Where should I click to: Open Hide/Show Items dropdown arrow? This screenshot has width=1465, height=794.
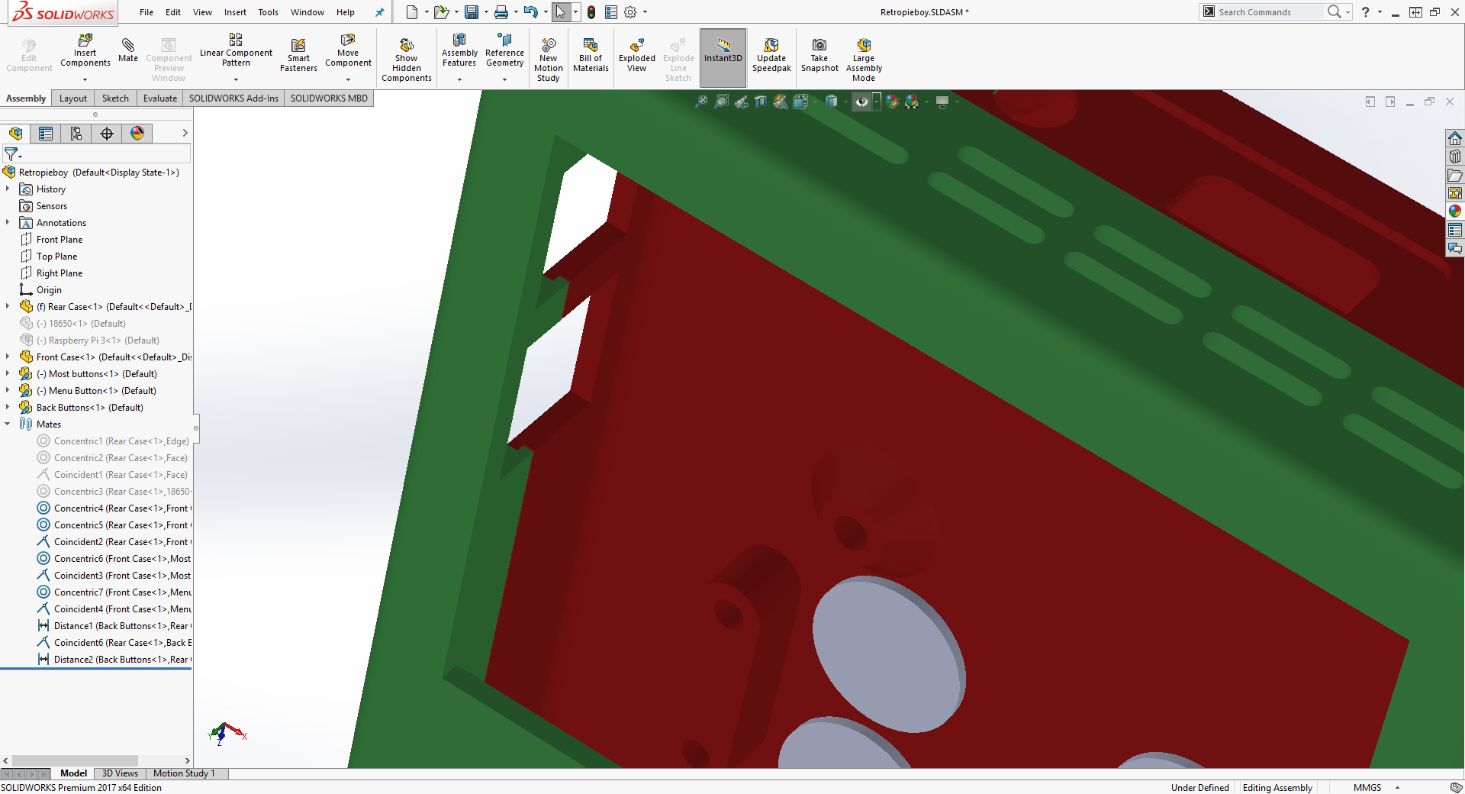coord(877,102)
